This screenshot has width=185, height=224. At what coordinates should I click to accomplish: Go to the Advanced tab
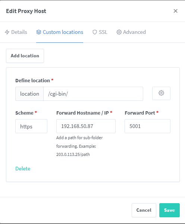(x=131, y=32)
